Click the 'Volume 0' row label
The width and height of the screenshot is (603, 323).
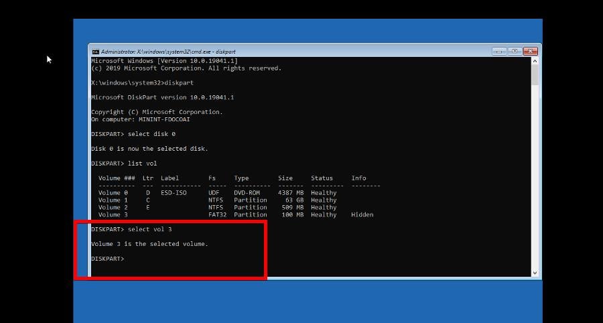pyautogui.click(x=113, y=192)
